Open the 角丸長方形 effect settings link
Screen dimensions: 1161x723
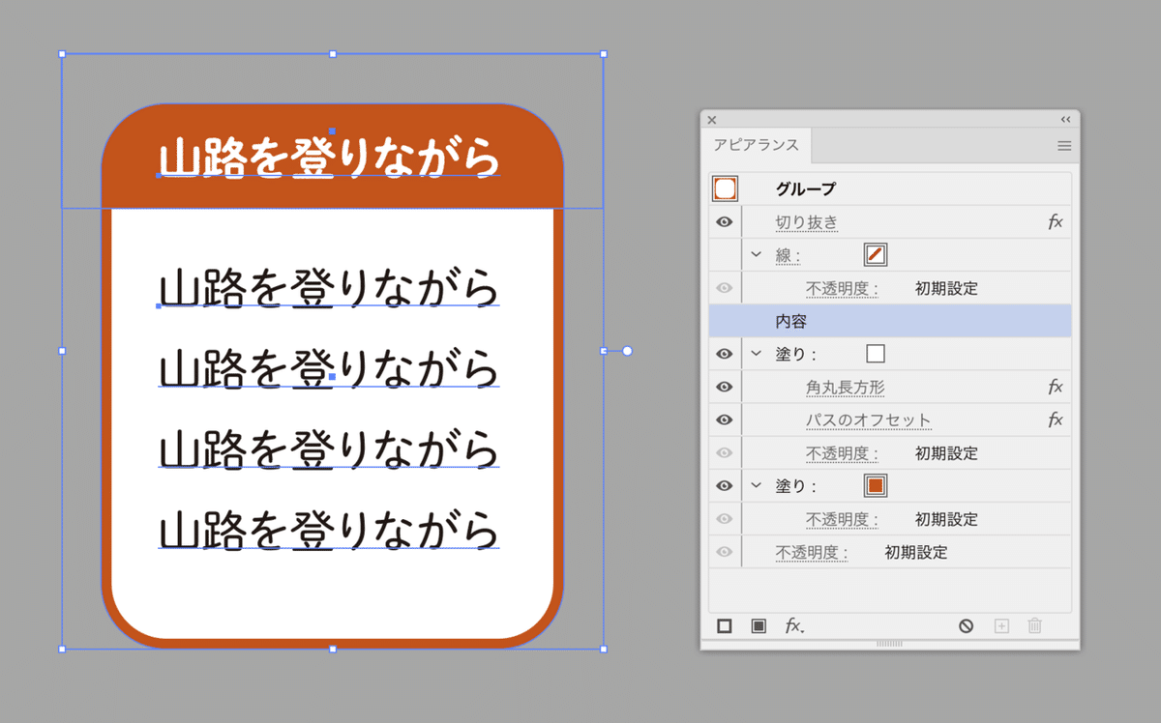846,388
